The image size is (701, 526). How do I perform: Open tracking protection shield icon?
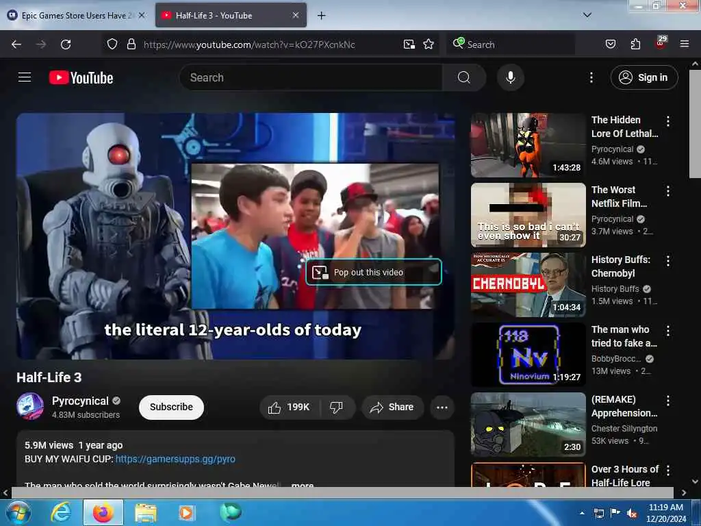[x=112, y=44]
